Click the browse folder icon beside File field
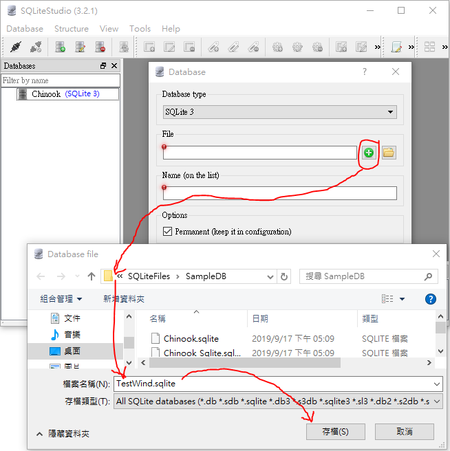 tap(389, 153)
